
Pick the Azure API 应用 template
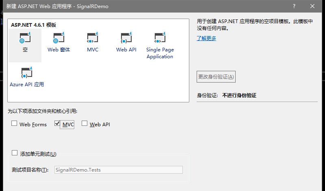[x=27, y=77]
